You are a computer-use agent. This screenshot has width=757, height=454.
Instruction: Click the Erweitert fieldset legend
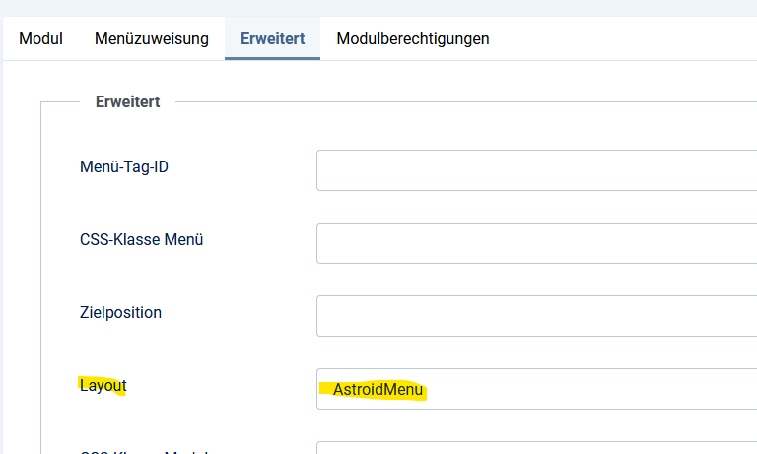tap(127, 100)
